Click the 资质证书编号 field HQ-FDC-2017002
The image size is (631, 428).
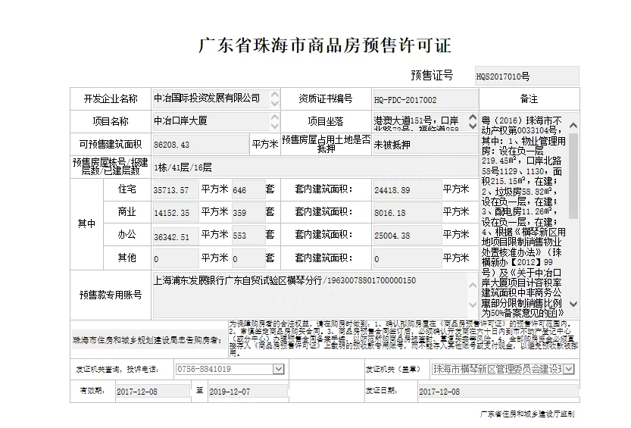tap(426, 99)
